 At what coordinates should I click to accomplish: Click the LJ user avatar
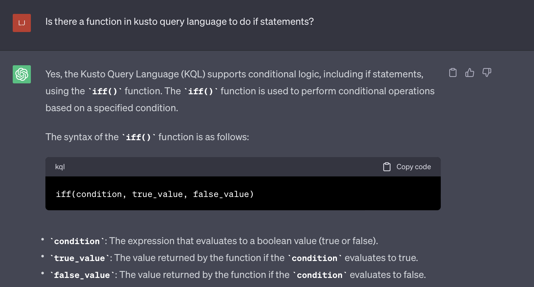point(22,23)
